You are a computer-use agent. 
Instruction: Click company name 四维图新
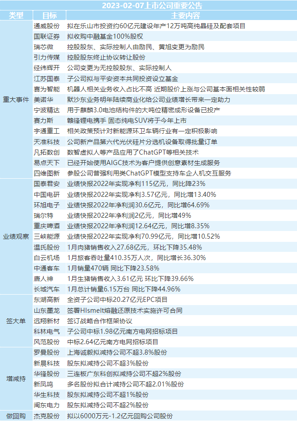[x=47, y=173]
